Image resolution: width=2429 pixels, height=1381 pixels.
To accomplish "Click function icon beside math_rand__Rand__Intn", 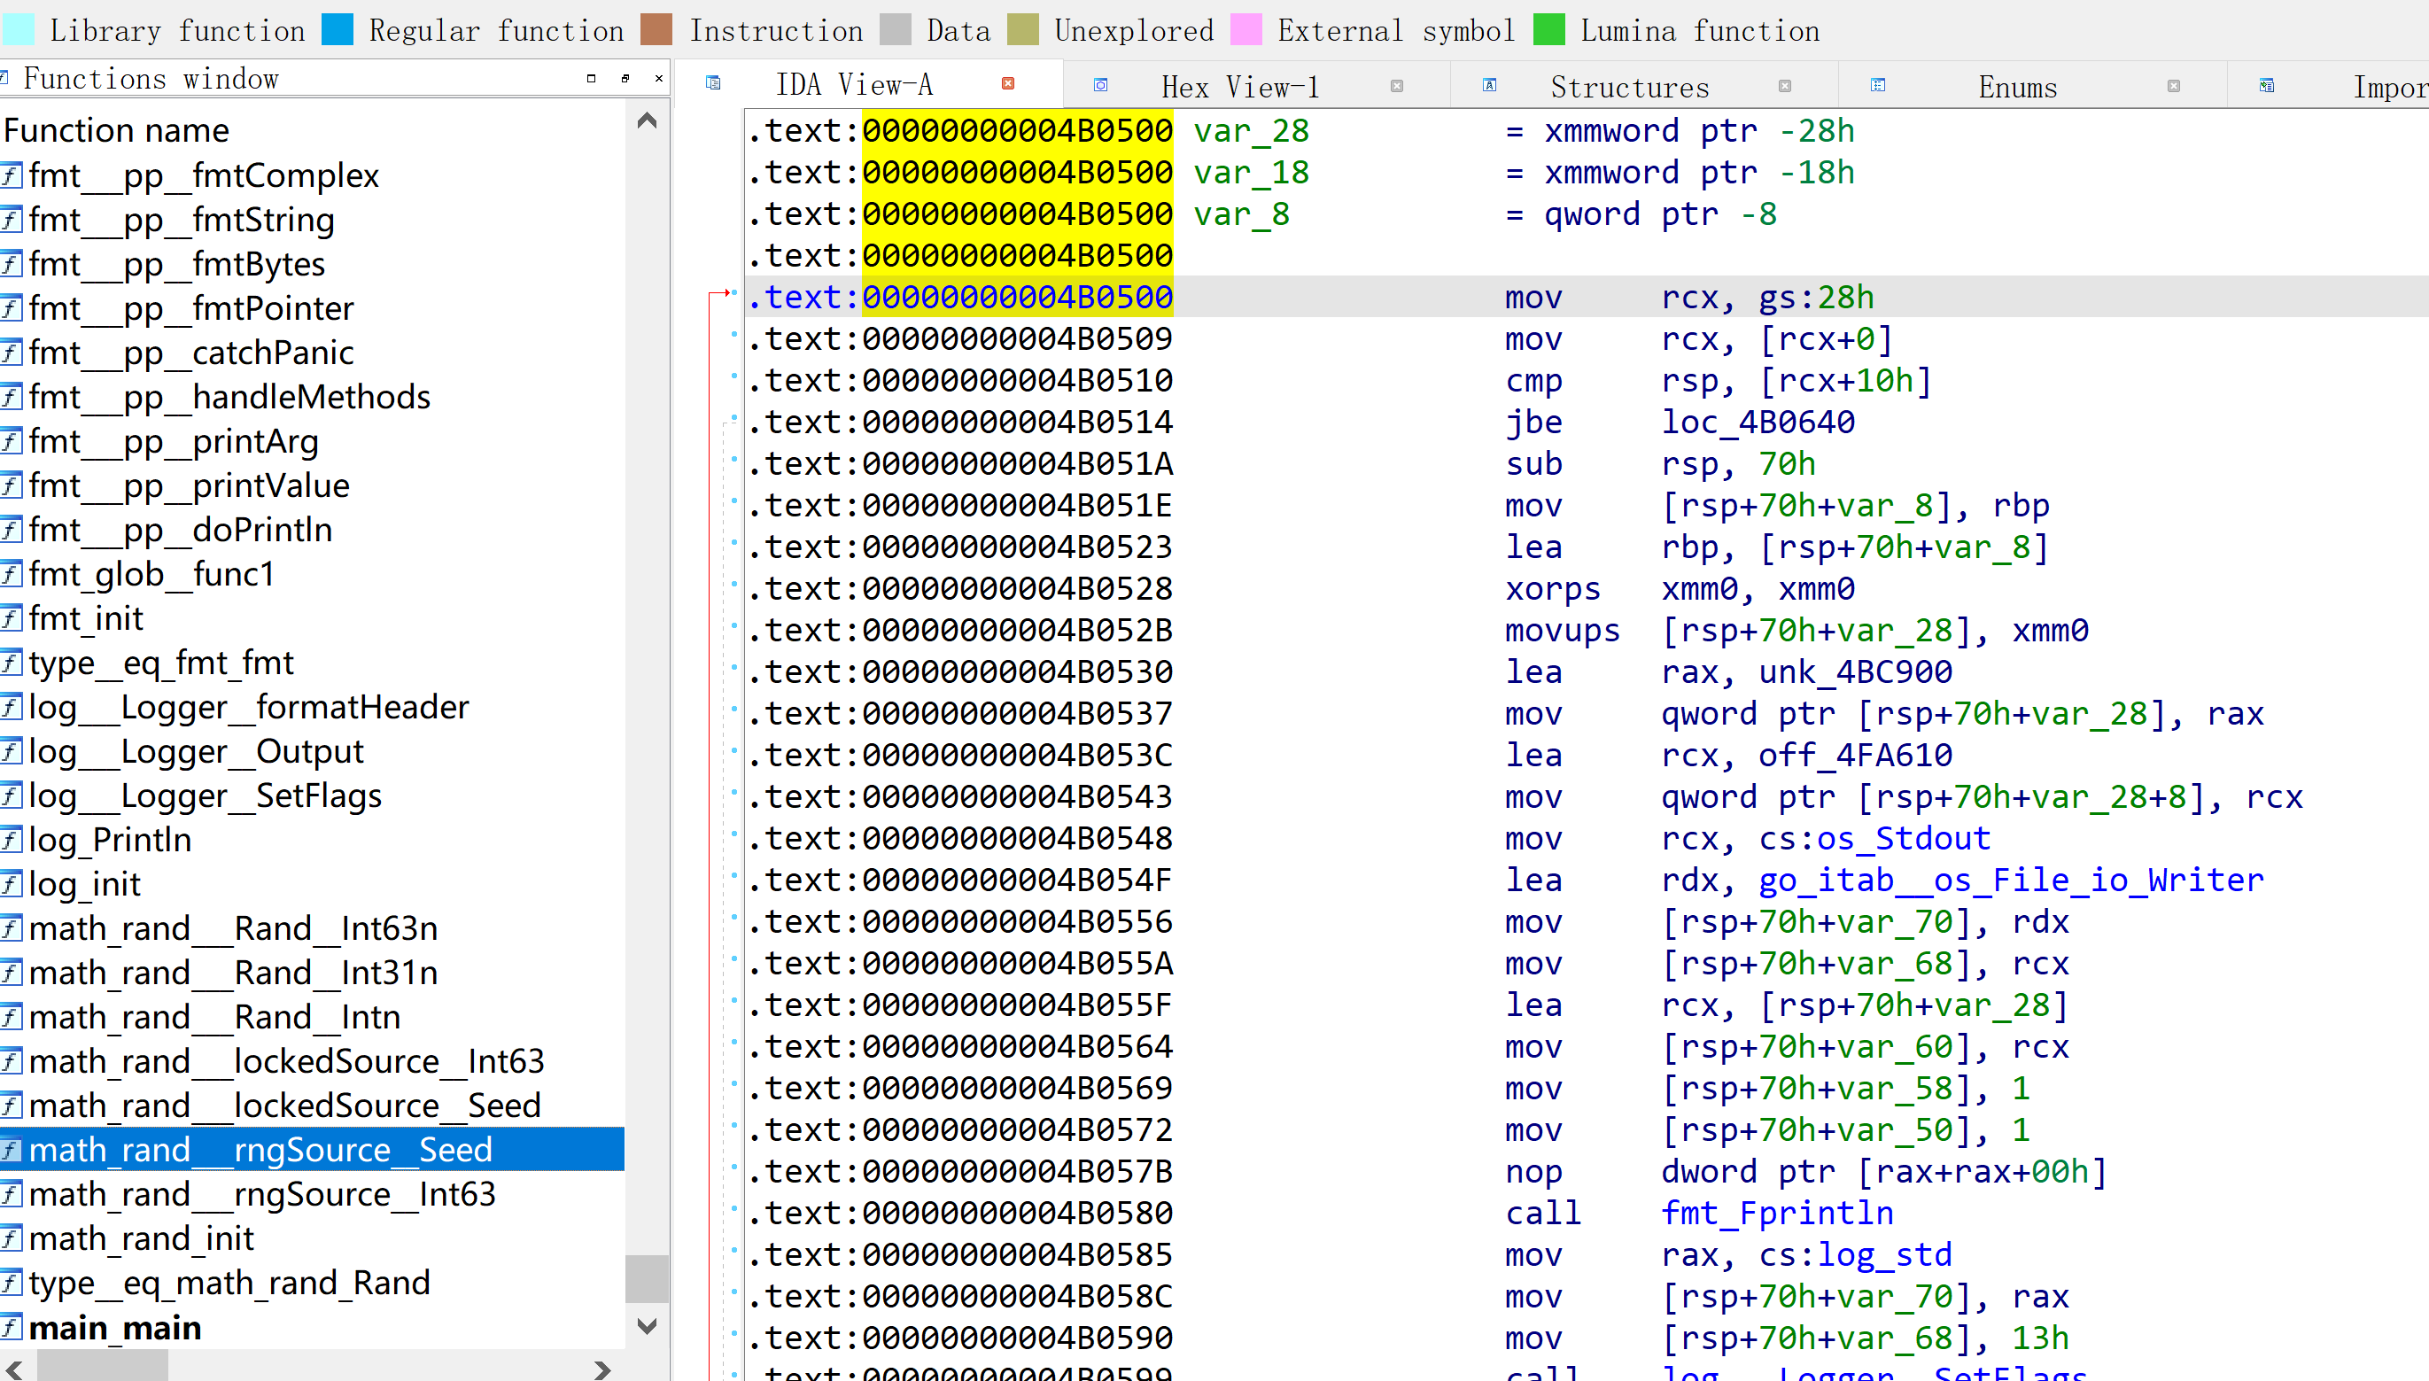I will [x=12, y=1017].
